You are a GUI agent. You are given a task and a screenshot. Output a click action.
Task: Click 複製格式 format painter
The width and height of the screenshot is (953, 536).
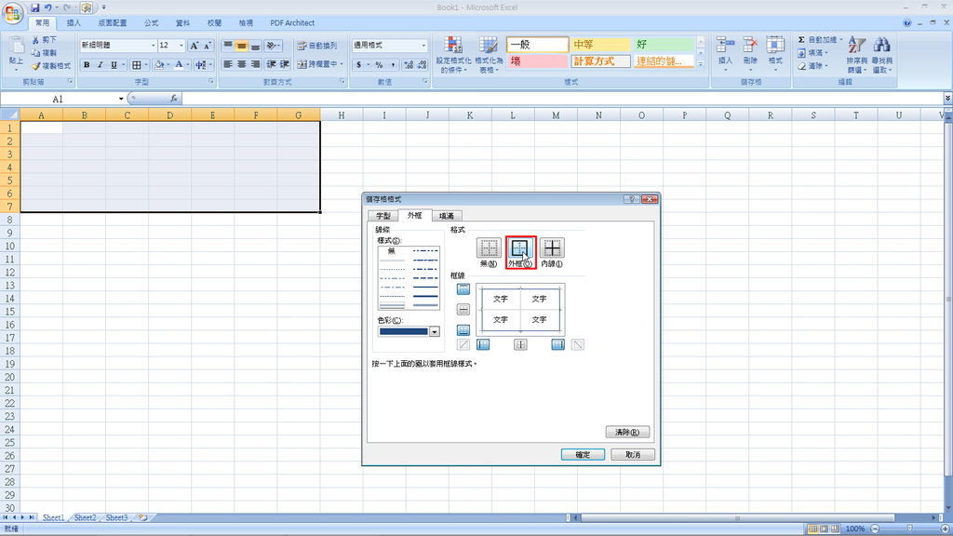coord(52,66)
